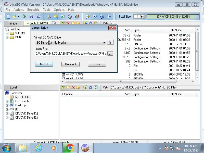Click the Save As toolbar icon

39,17
